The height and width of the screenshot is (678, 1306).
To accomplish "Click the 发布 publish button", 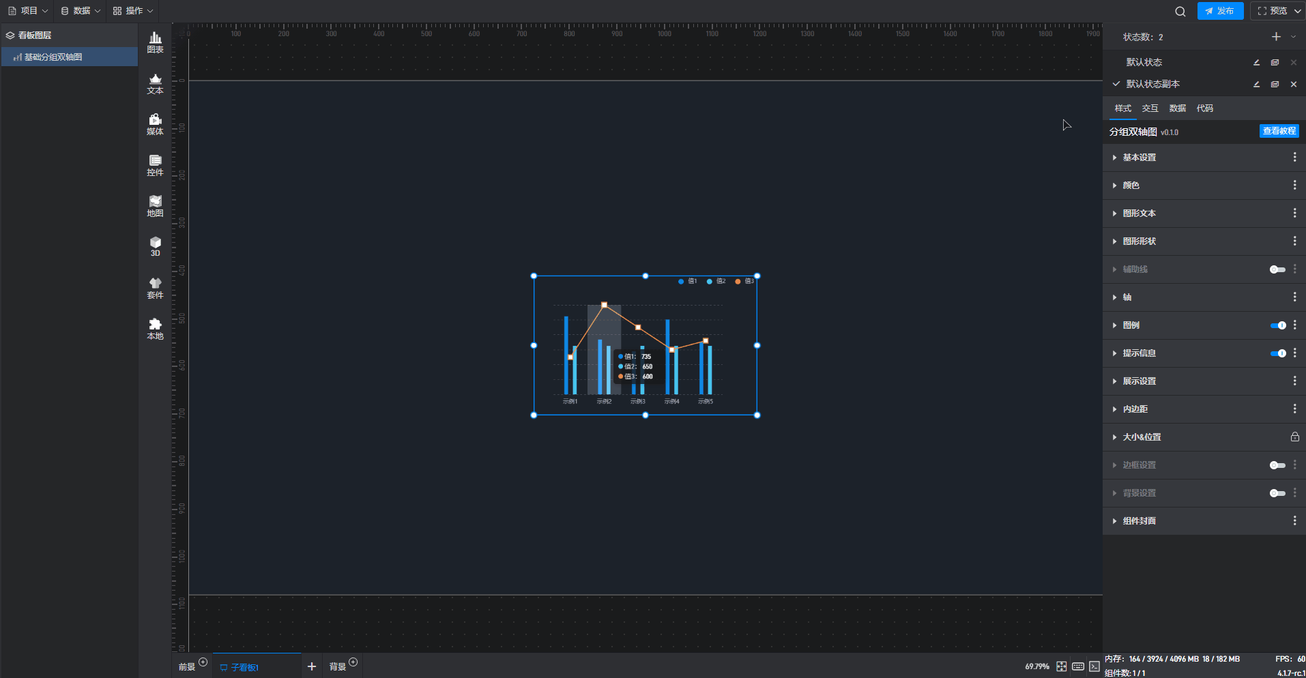I will (x=1220, y=11).
